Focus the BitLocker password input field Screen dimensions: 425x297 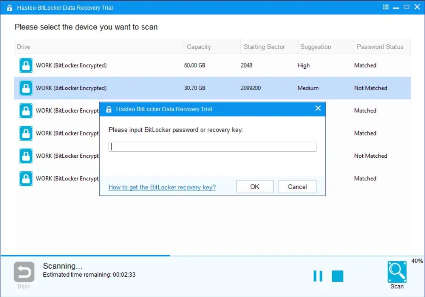[x=212, y=146]
